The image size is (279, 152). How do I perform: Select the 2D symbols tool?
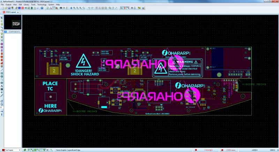[2, 89]
